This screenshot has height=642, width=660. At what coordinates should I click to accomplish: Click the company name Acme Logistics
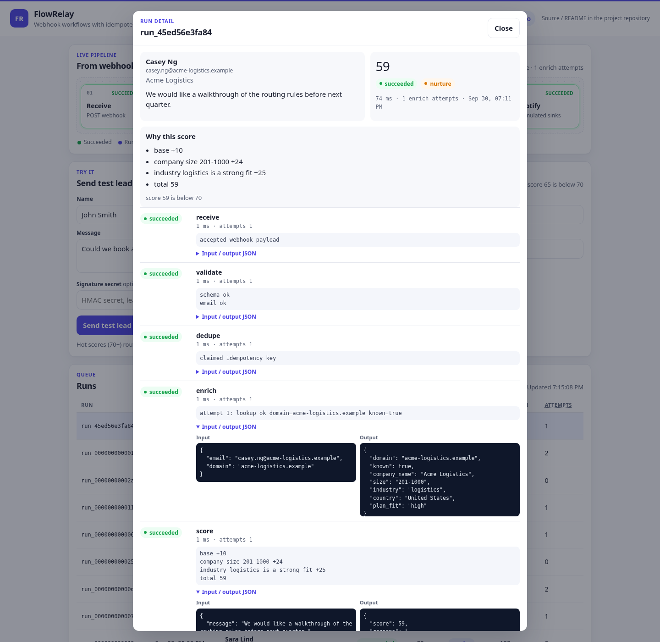(x=170, y=80)
